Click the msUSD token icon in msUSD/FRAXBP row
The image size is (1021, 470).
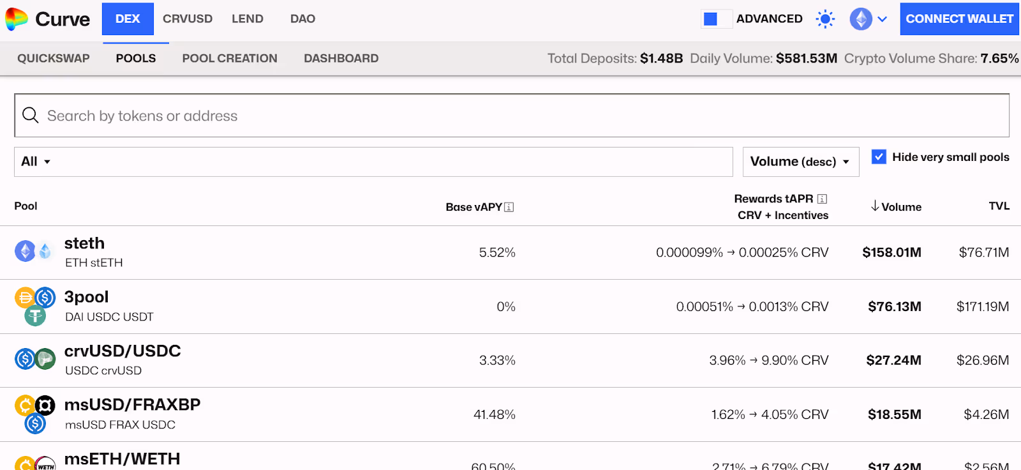pyautogui.click(x=25, y=405)
